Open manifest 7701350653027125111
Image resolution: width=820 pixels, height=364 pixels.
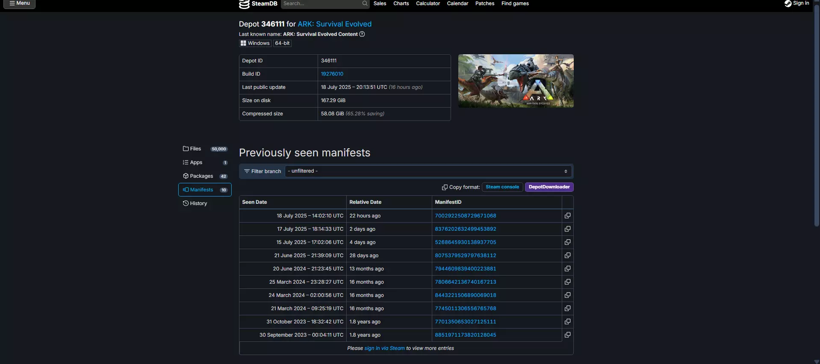point(466,322)
